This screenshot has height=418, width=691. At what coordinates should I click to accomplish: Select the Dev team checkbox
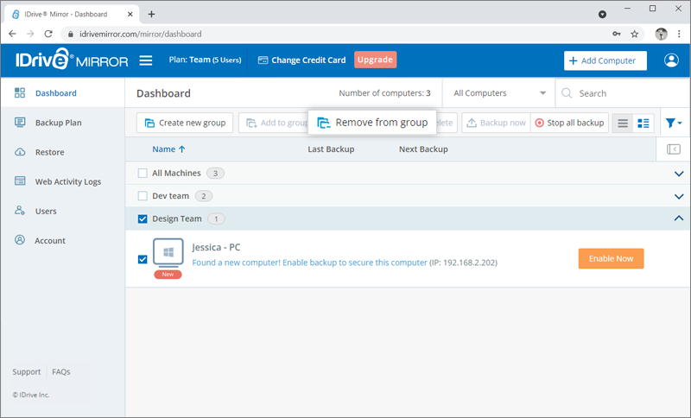click(143, 196)
